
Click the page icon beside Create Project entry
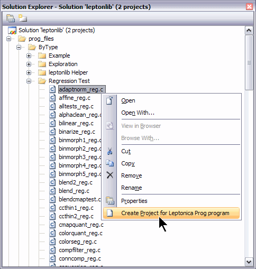[110, 213]
